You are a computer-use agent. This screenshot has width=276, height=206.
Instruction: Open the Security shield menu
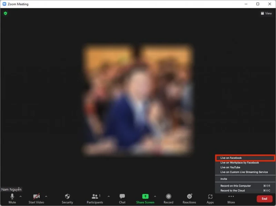[x=67, y=199]
